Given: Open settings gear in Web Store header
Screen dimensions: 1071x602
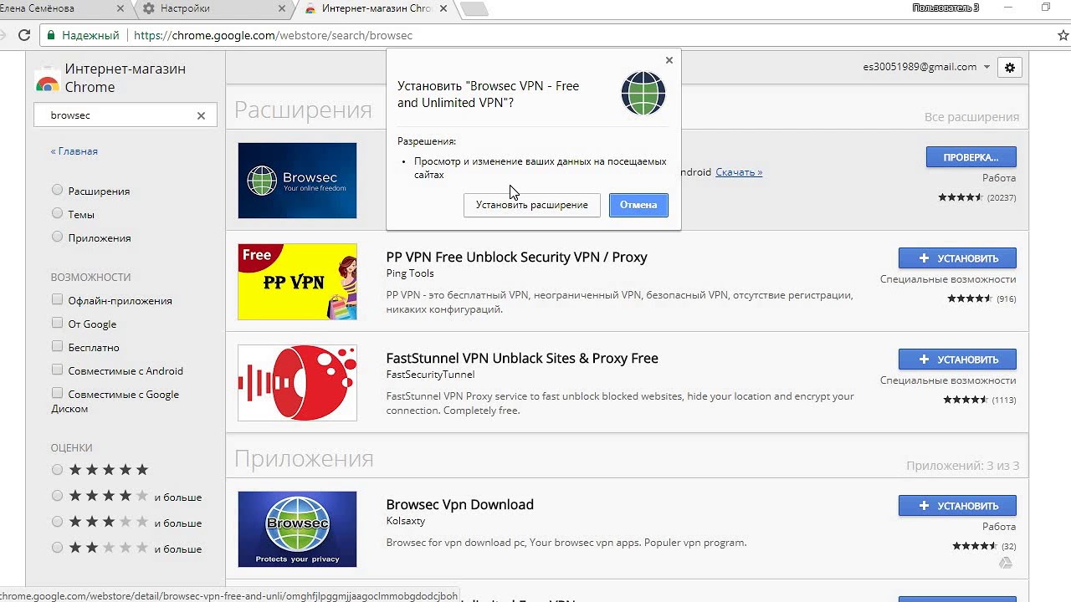Looking at the screenshot, I should (1010, 67).
